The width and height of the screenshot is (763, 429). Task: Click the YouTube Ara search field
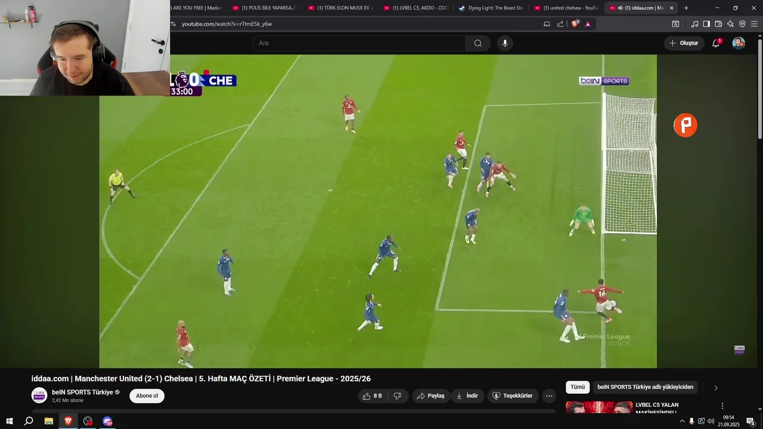tap(359, 43)
